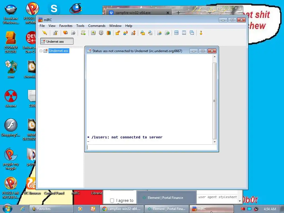Open Received Files folder magnifier icon
Viewport: 284px width, 213px height.
click(x=143, y=33)
